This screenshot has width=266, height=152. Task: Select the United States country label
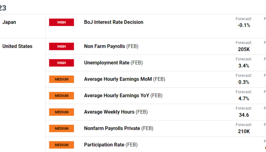click(17, 46)
